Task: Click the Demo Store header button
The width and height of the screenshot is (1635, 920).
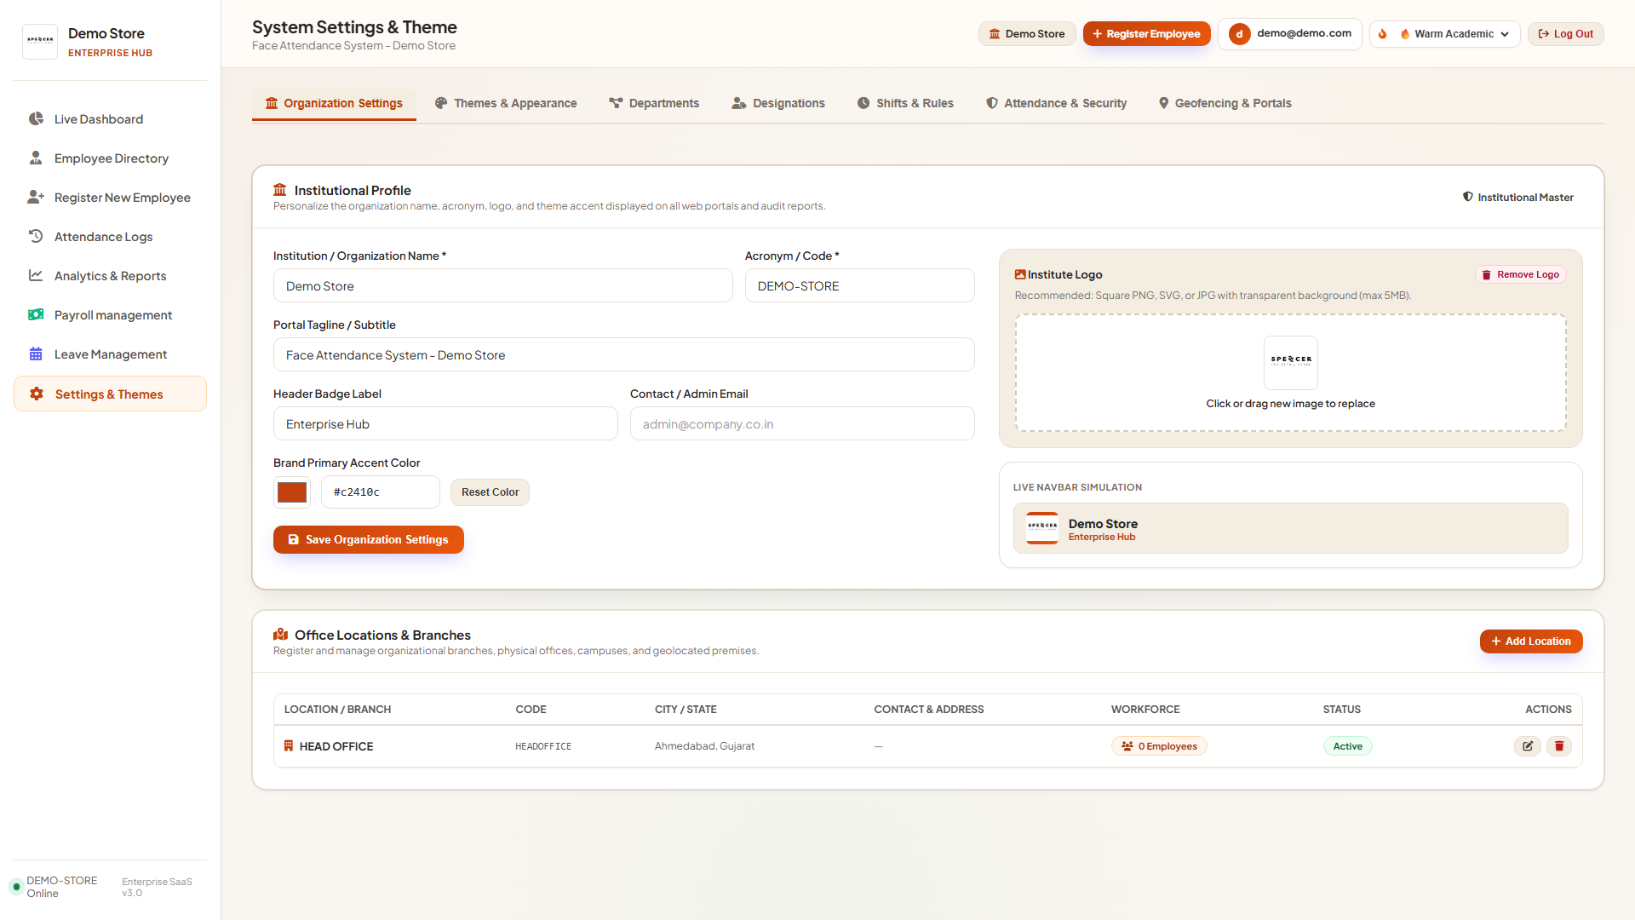Action: point(1027,34)
